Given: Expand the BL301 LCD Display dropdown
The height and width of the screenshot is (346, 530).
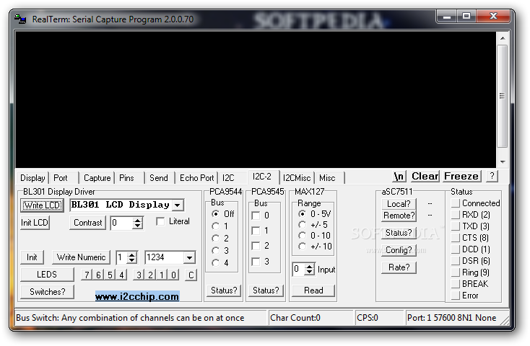Looking at the screenshot, I should pos(178,205).
